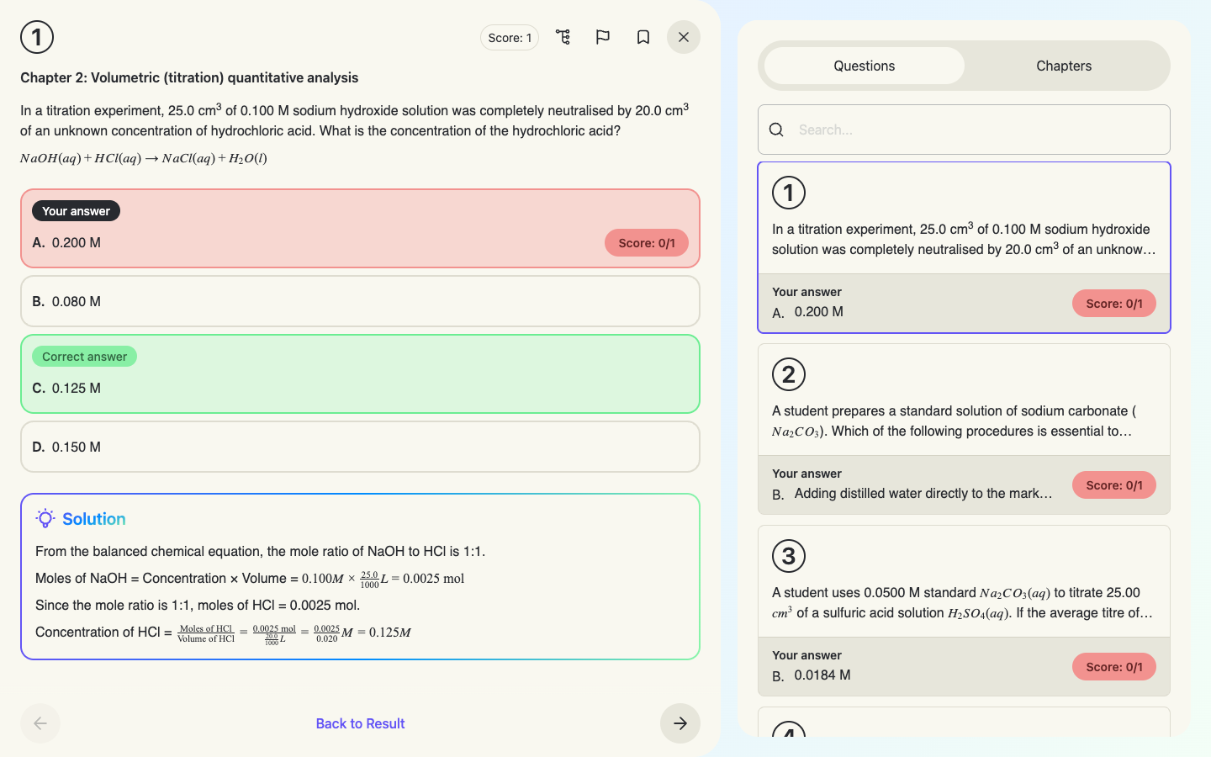Click the 'Concentration of HCl =' calculation line
Viewport: 1211px width, 757px height.
point(223,633)
